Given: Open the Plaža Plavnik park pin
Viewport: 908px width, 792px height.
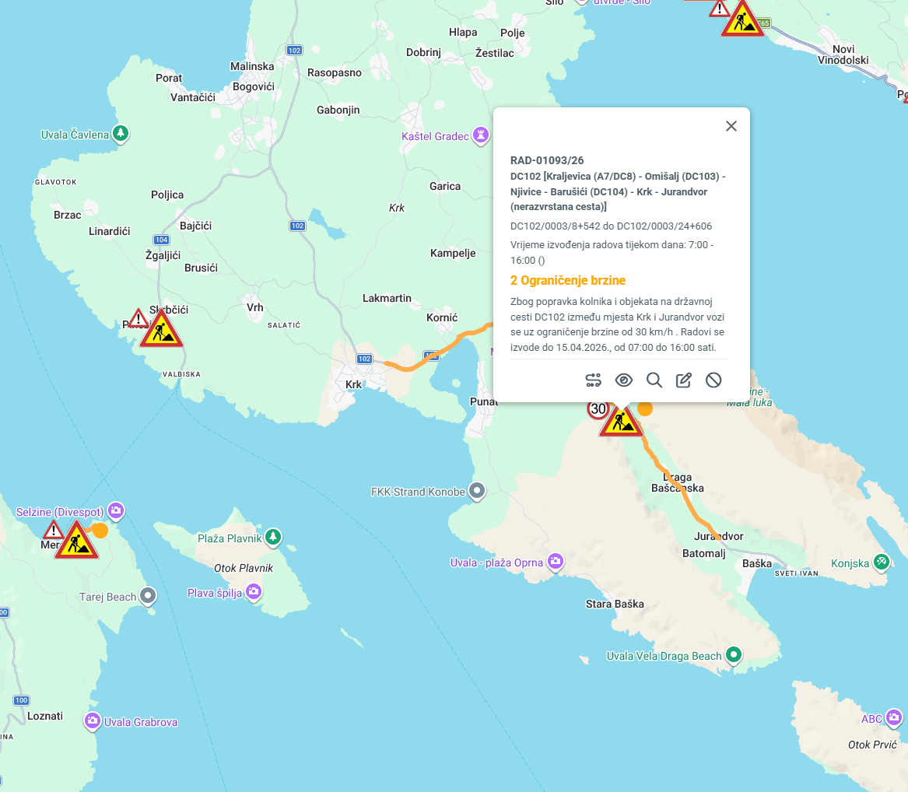Looking at the screenshot, I should pyautogui.click(x=272, y=537).
